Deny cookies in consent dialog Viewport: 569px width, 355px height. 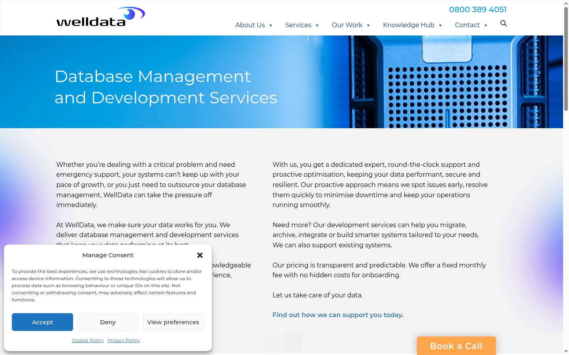tap(108, 322)
